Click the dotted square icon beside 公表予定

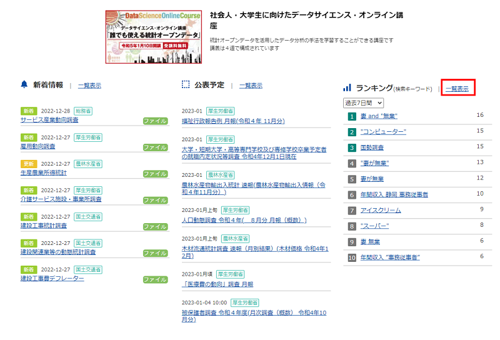point(185,84)
